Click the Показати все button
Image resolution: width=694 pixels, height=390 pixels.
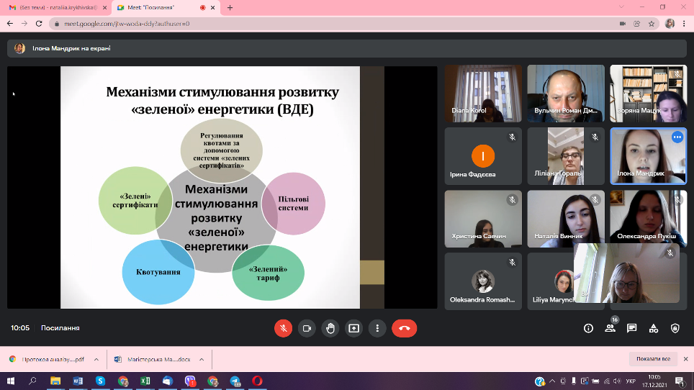click(x=654, y=359)
